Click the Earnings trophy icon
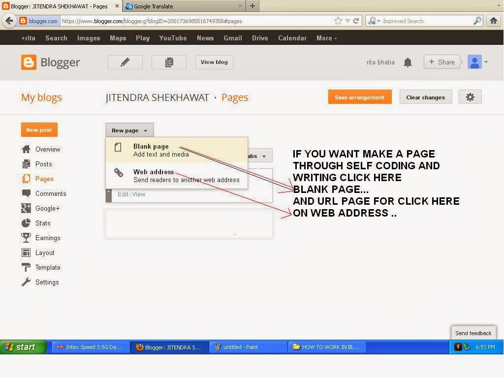Viewport: 504px width, 378px height. (x=26, y=238)
